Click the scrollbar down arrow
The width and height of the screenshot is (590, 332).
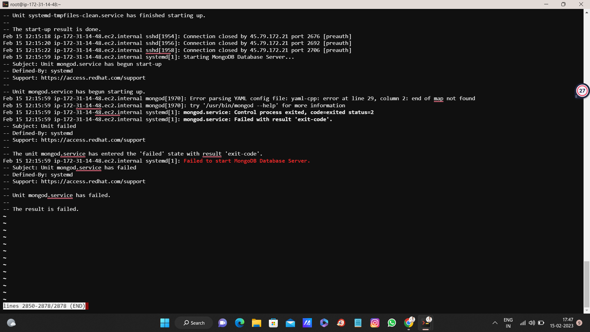pyautogui.click(x=587, y=310)
